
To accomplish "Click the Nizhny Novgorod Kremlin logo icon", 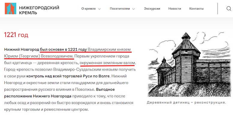I will pos(10,9).
